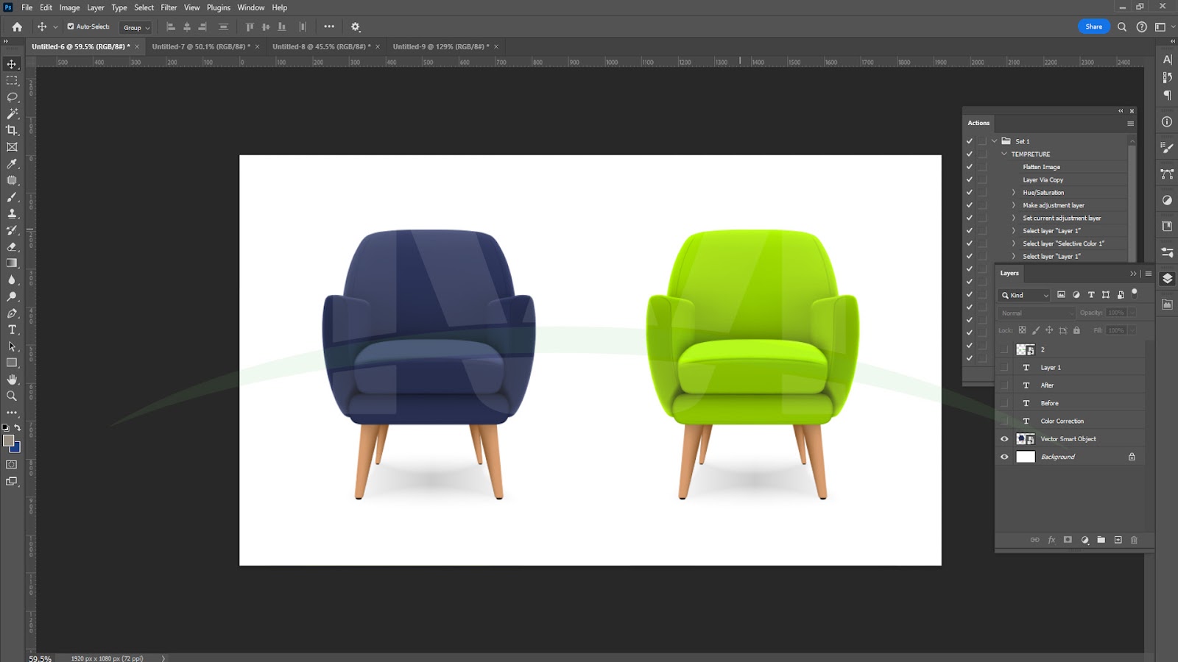Select the Path Selection tool

pos(12,346)
